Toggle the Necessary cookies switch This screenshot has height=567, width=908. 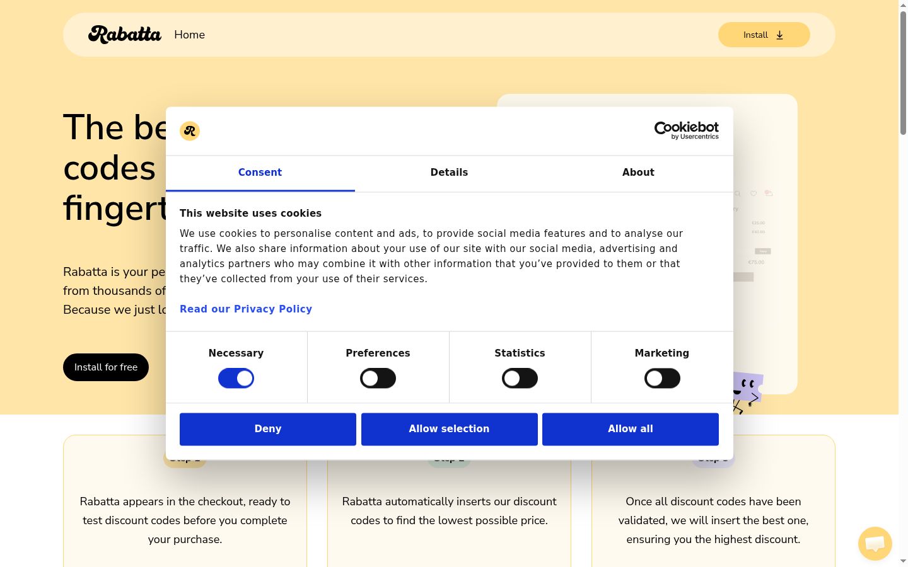[236, 378]
